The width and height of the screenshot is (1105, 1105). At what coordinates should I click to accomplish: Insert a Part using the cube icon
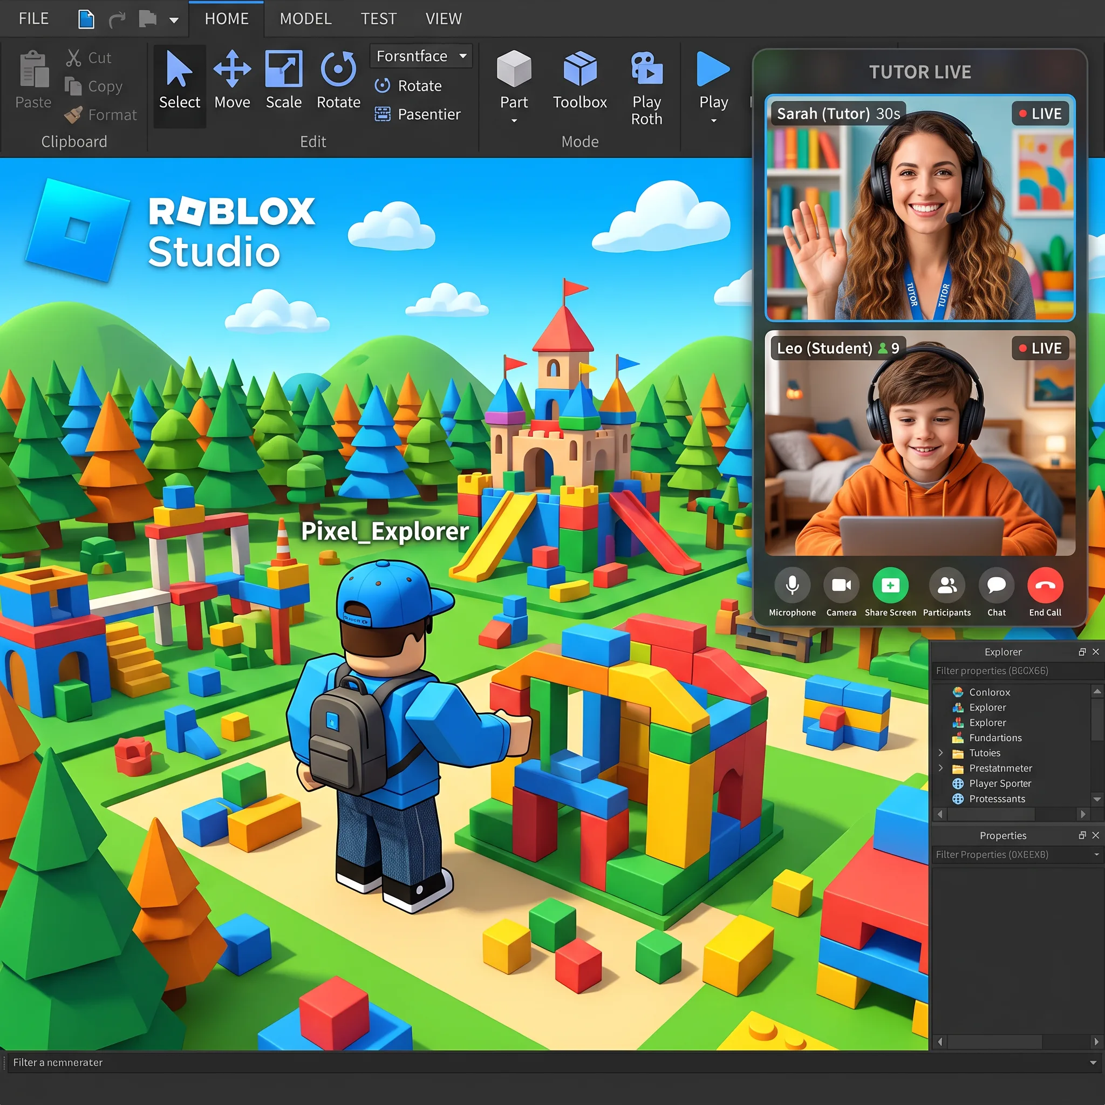[x=514, y=69]
